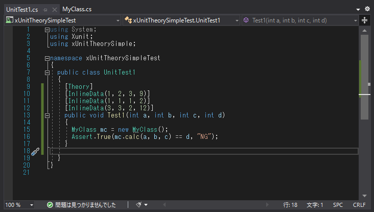Open the code cleanup dropdown arrow
374x212 pixels.
pyautogui.click(x=146, y=205)
